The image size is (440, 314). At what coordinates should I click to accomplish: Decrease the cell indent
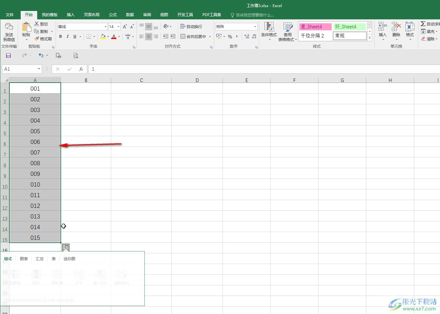tap(166, 36)
